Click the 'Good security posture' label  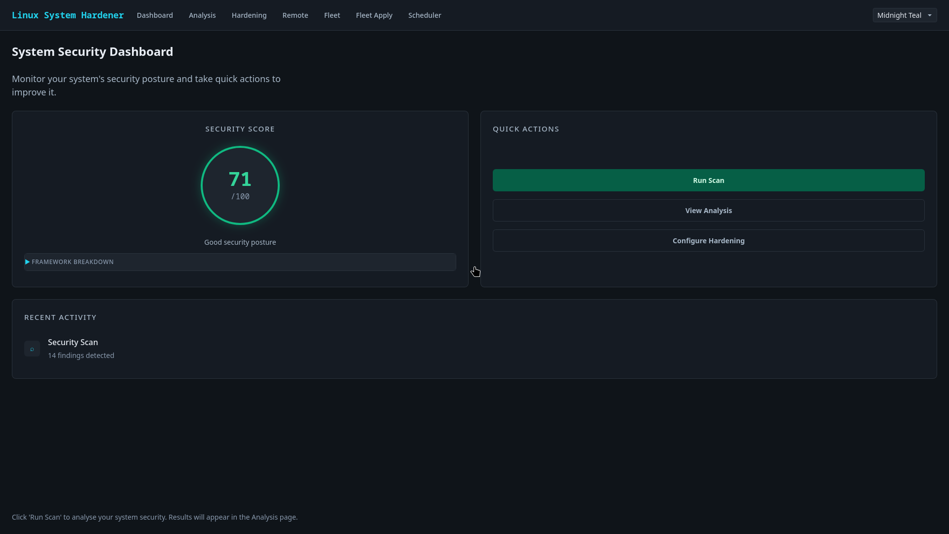click(x=240, y=242)
